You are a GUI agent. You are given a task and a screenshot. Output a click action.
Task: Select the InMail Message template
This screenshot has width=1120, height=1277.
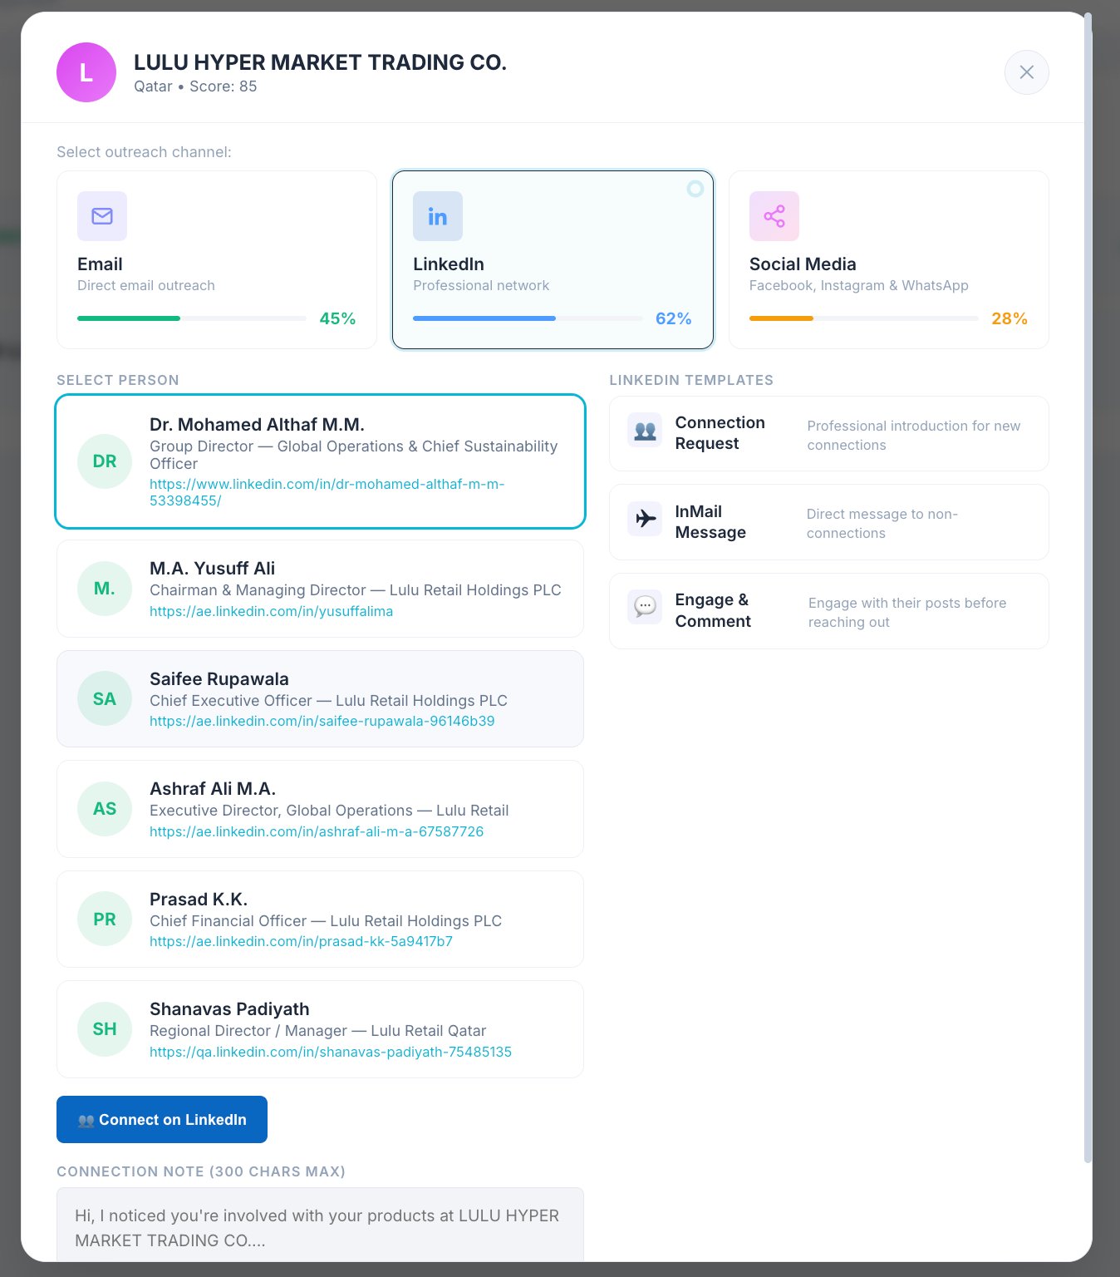coord(829,522)
